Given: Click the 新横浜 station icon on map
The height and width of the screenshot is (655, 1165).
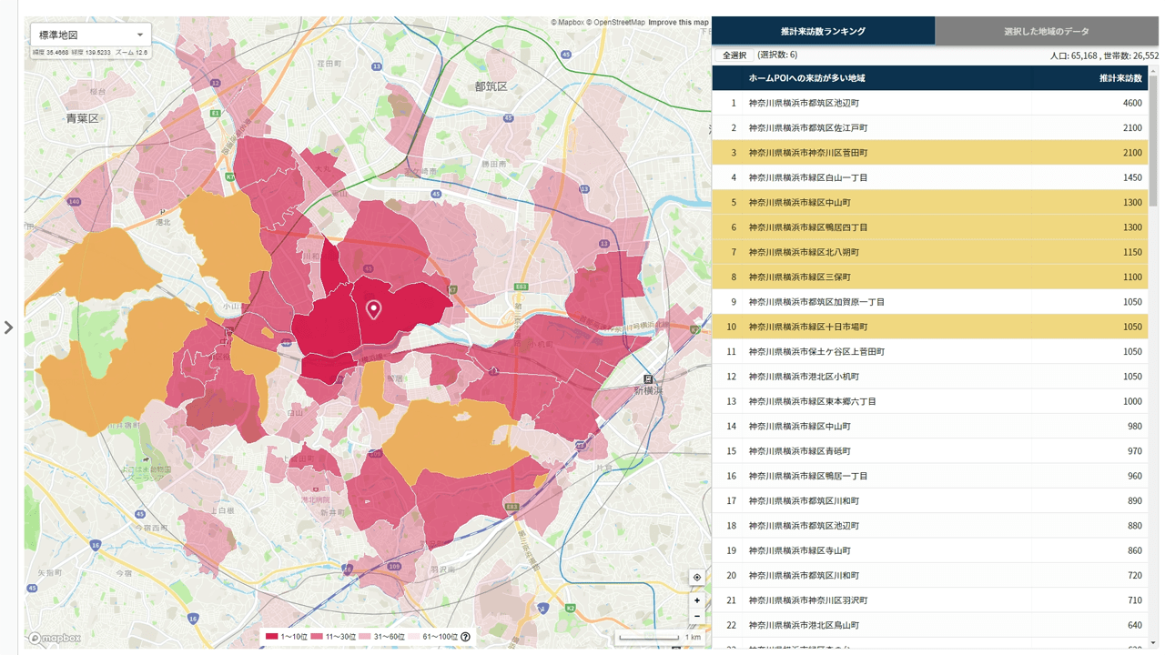Looking at the screenshot, I should click(648, 379).
